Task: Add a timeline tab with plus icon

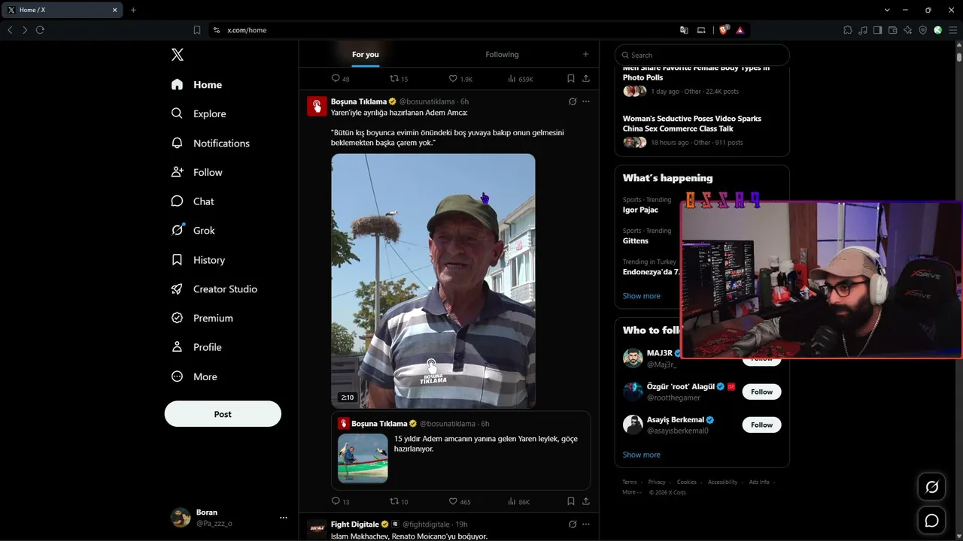Action: pos(585,54)
